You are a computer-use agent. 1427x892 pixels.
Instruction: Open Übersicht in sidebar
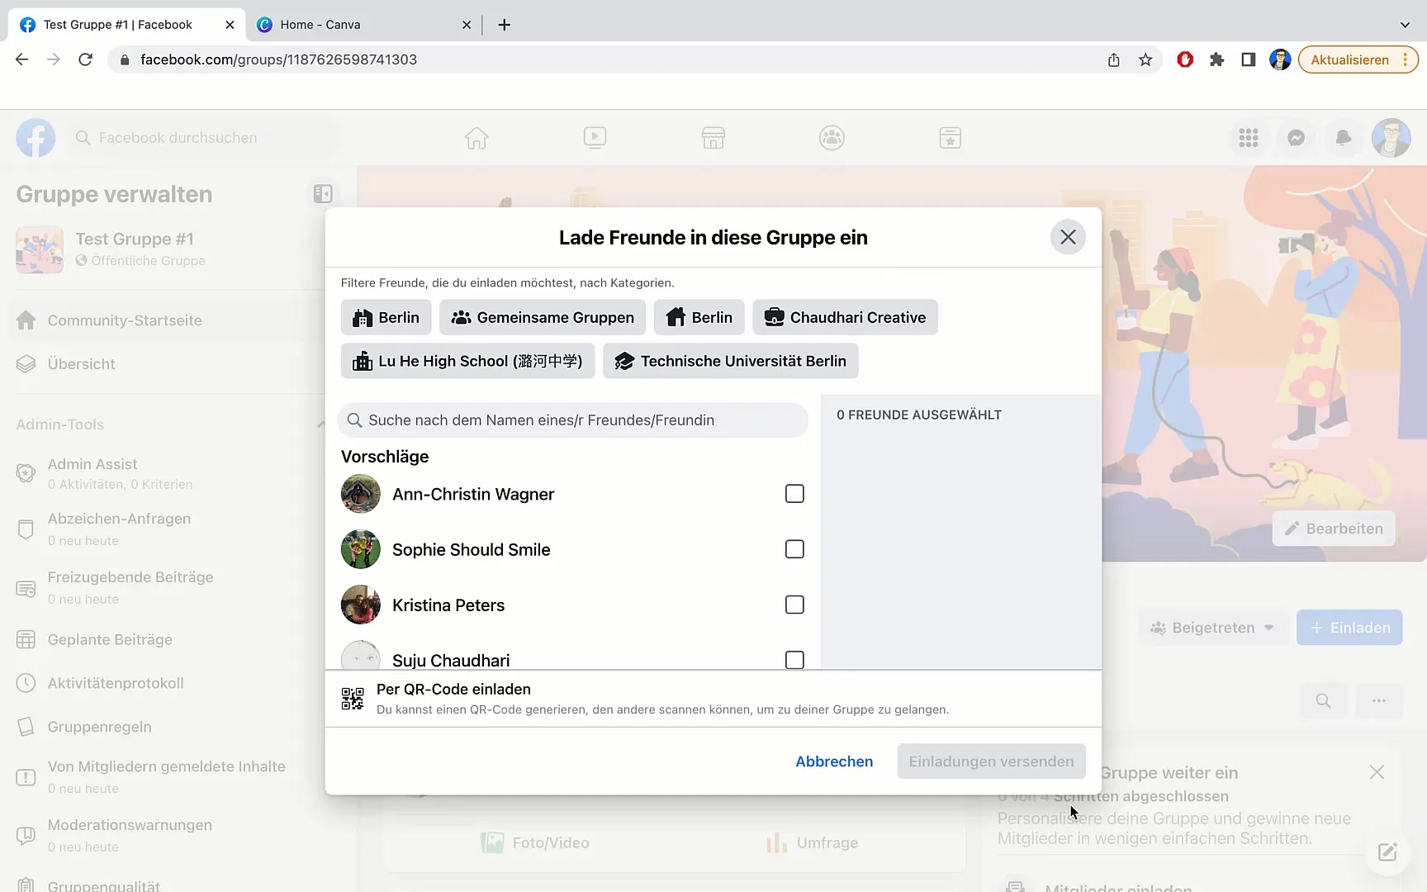click(x=165, y=364)
